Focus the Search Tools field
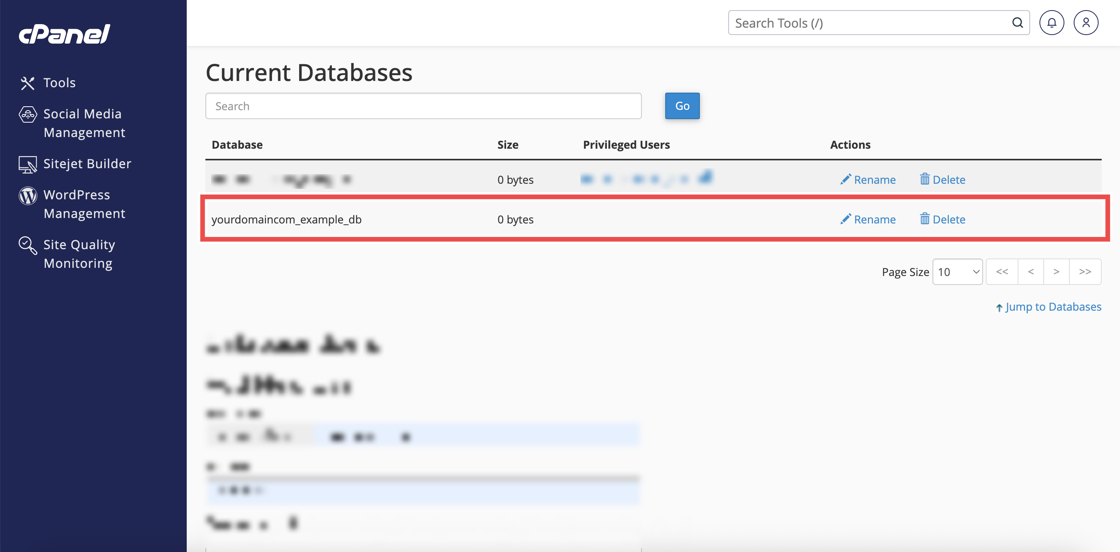 pos(879,23)
